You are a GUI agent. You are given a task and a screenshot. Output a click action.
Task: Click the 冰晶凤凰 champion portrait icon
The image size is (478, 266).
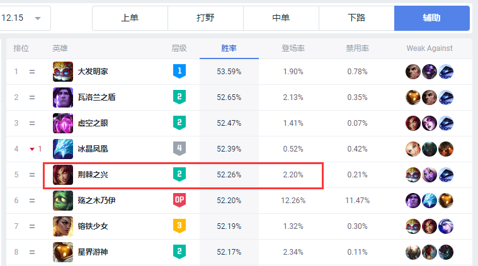[63, 149]
